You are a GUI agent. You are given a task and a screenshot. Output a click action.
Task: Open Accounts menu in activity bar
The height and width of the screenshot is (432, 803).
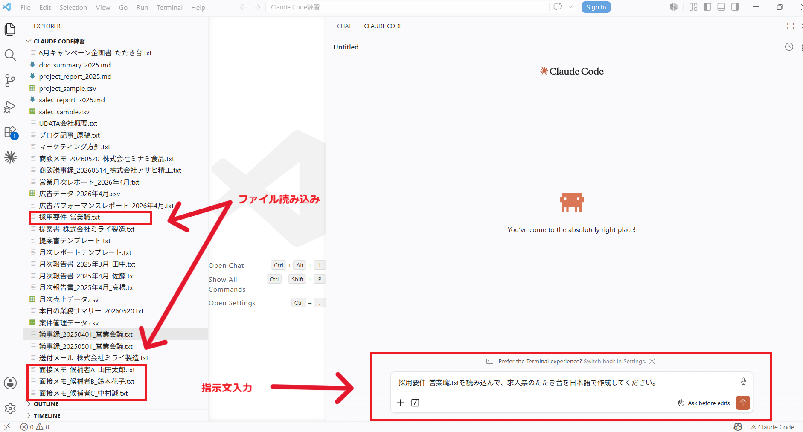tap(10, 383)
